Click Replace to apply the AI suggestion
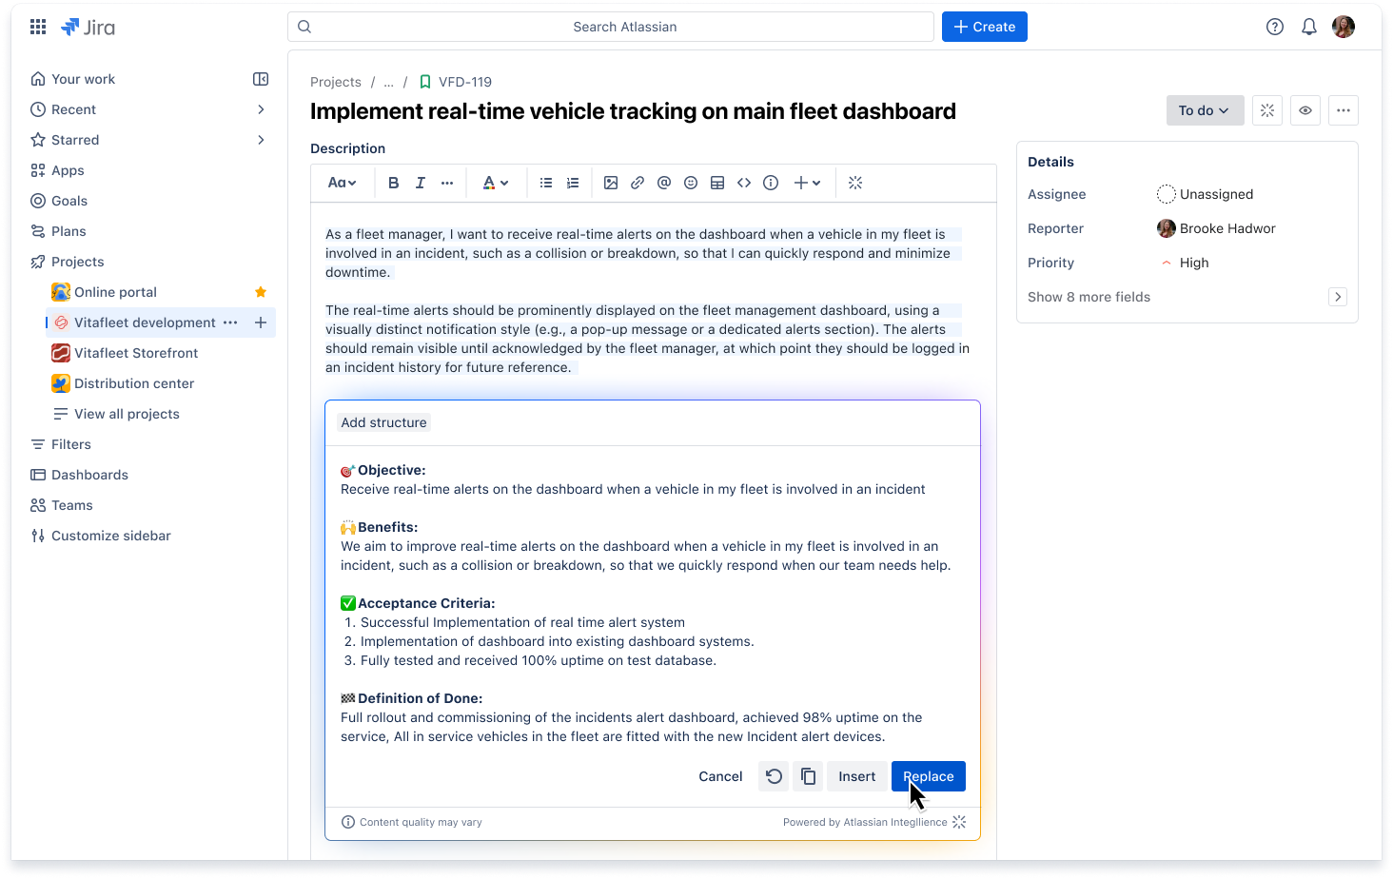 (928, 775)
